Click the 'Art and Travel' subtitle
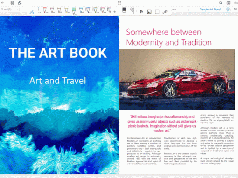Screen dimensions: 238x178 58,81
